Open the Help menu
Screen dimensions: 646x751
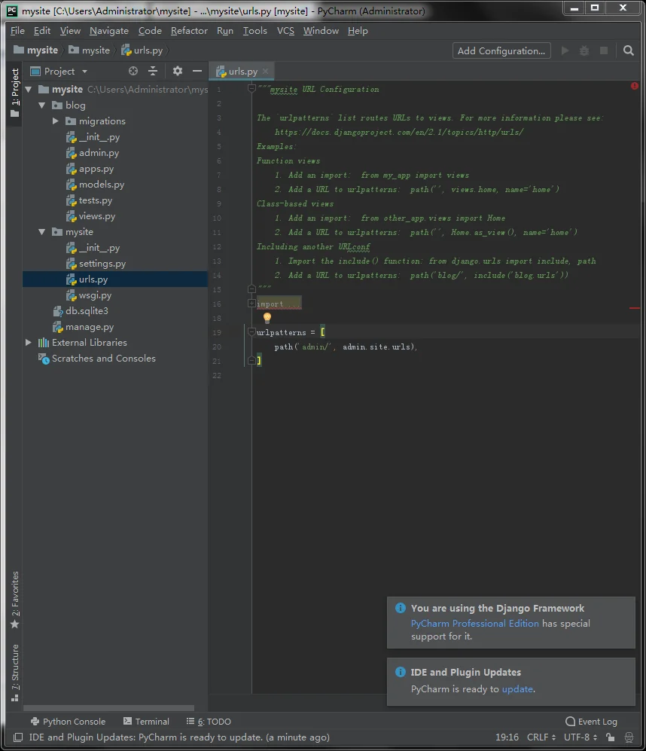(358, 31)
